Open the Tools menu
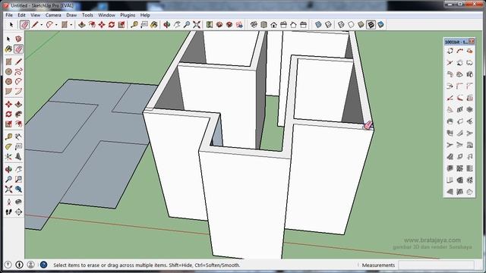Viewport: 486px width, 273px height. 87,15
